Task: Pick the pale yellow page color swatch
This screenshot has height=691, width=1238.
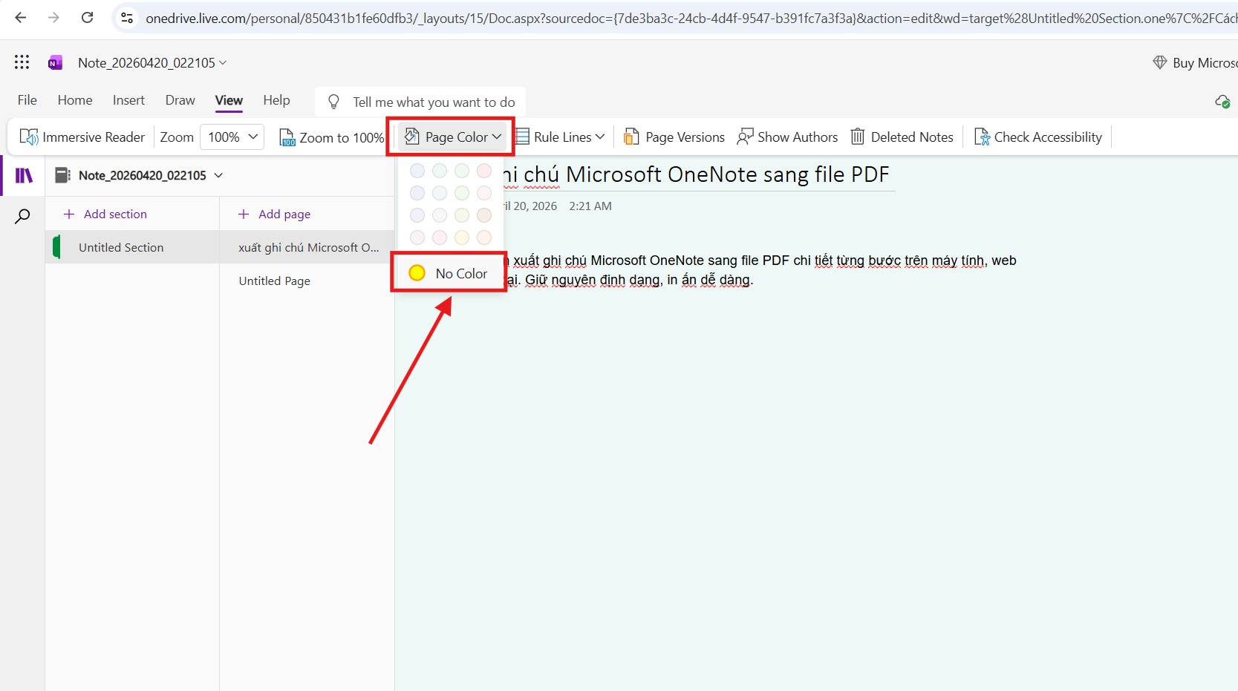Action: (462, 237)
